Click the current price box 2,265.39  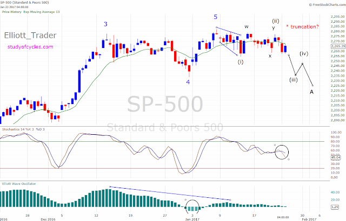point(338,46)
